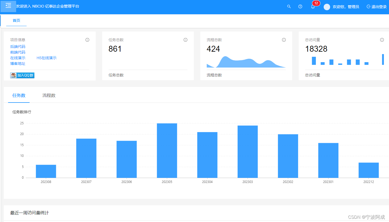Click the 202301 bar in chart
This screenshot has height=222, width=389.
328,160
